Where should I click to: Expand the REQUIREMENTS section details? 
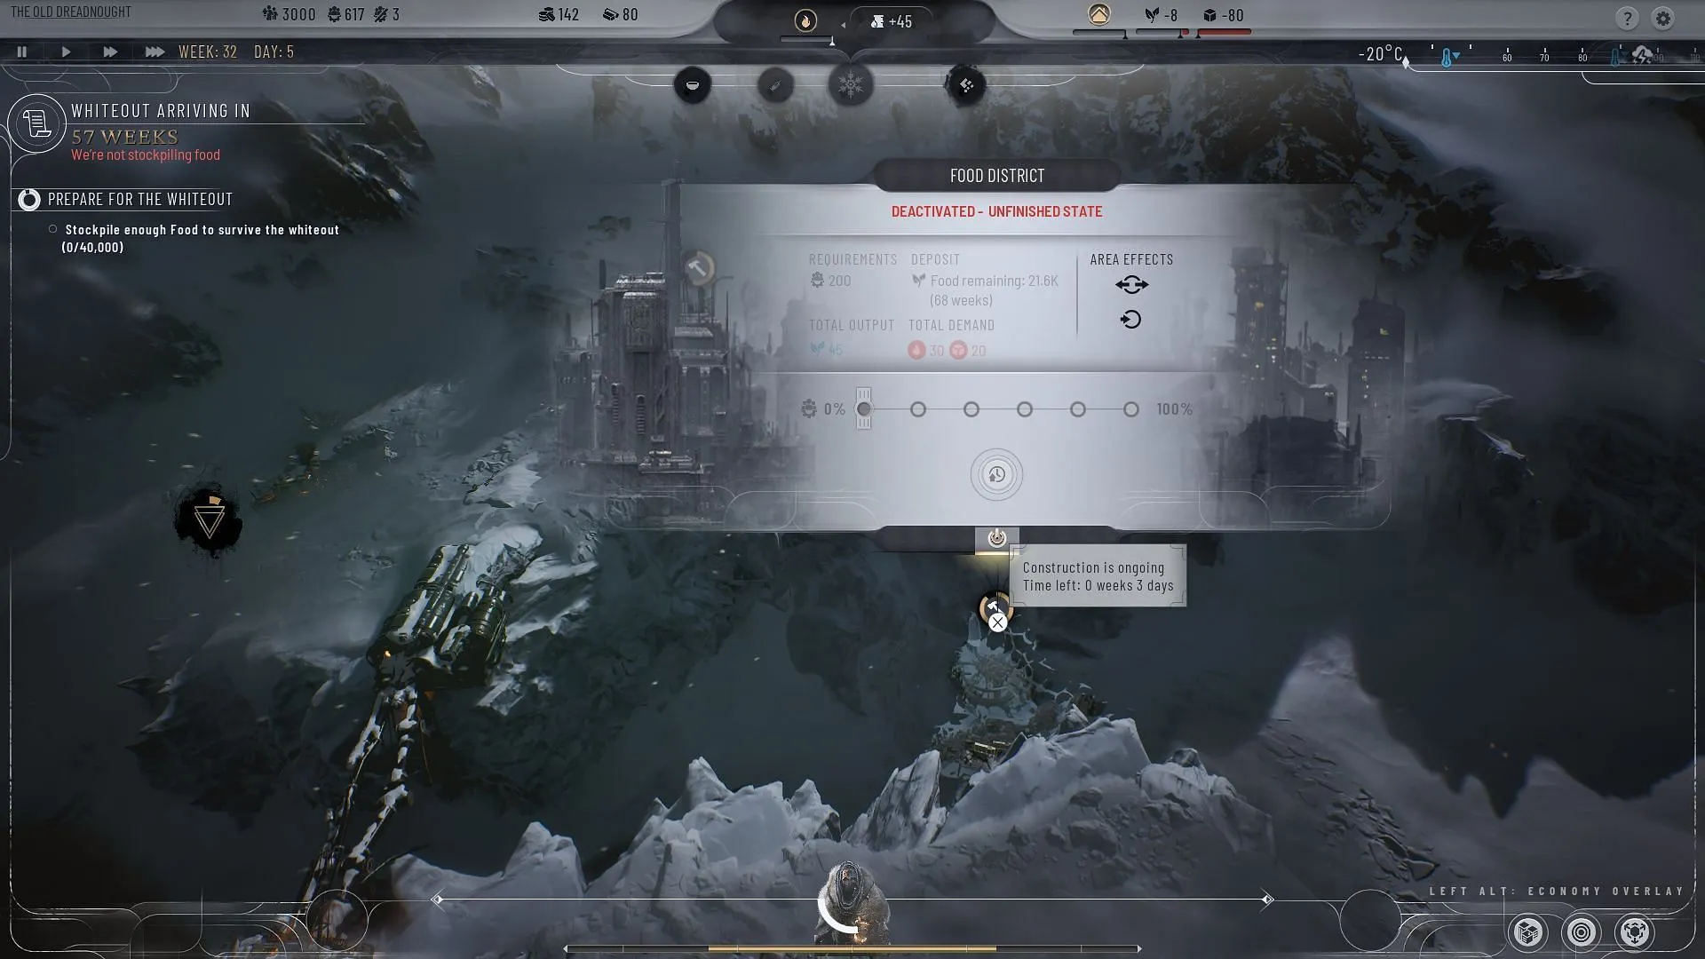tap(852, 258)
